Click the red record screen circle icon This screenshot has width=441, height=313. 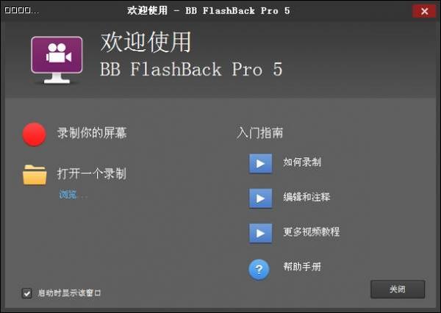pos(35,134)
